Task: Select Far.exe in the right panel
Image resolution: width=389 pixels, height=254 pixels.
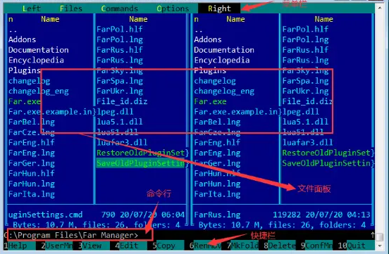Action: (210, 101)
